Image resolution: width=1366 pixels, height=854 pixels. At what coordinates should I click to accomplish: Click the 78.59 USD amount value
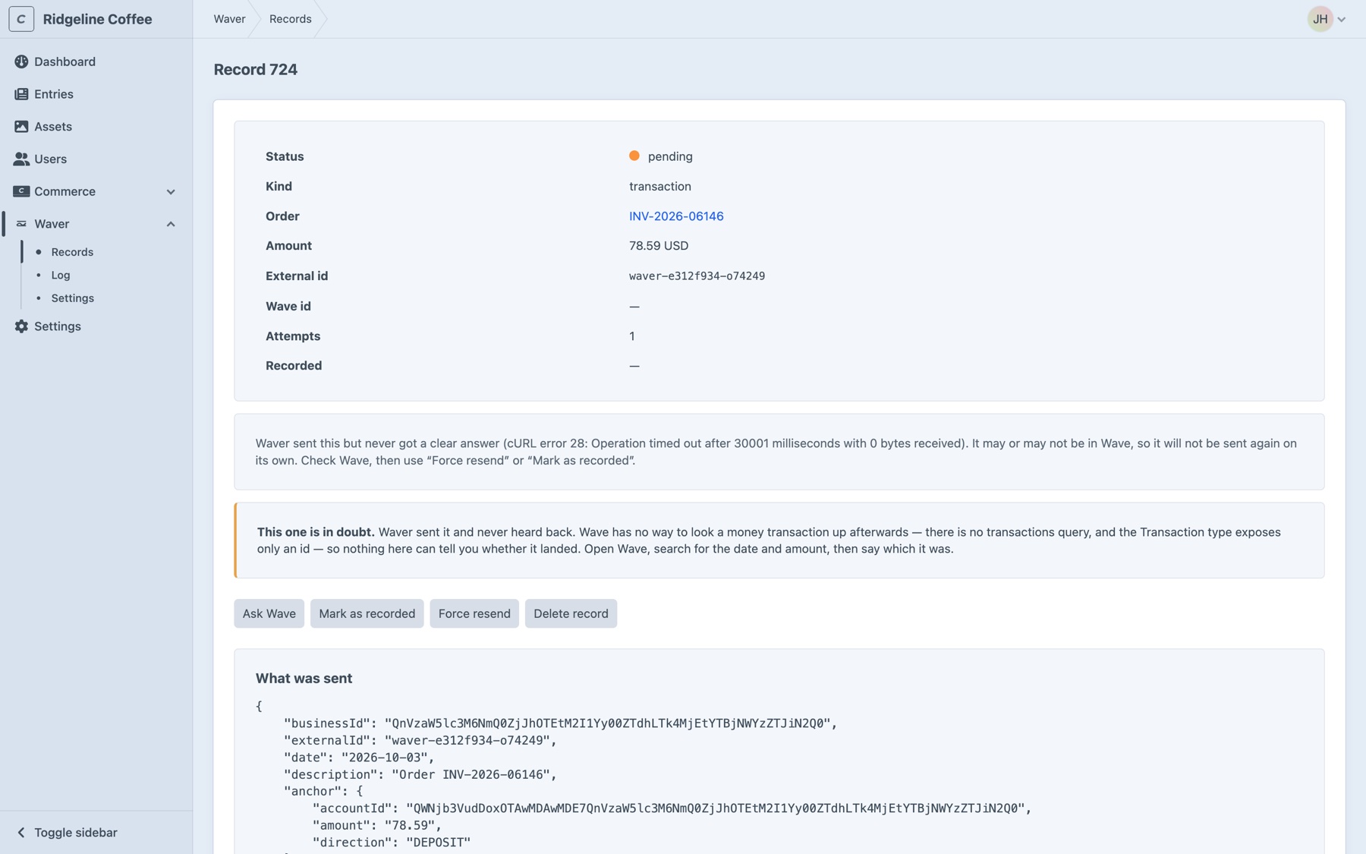pos(659,246)
